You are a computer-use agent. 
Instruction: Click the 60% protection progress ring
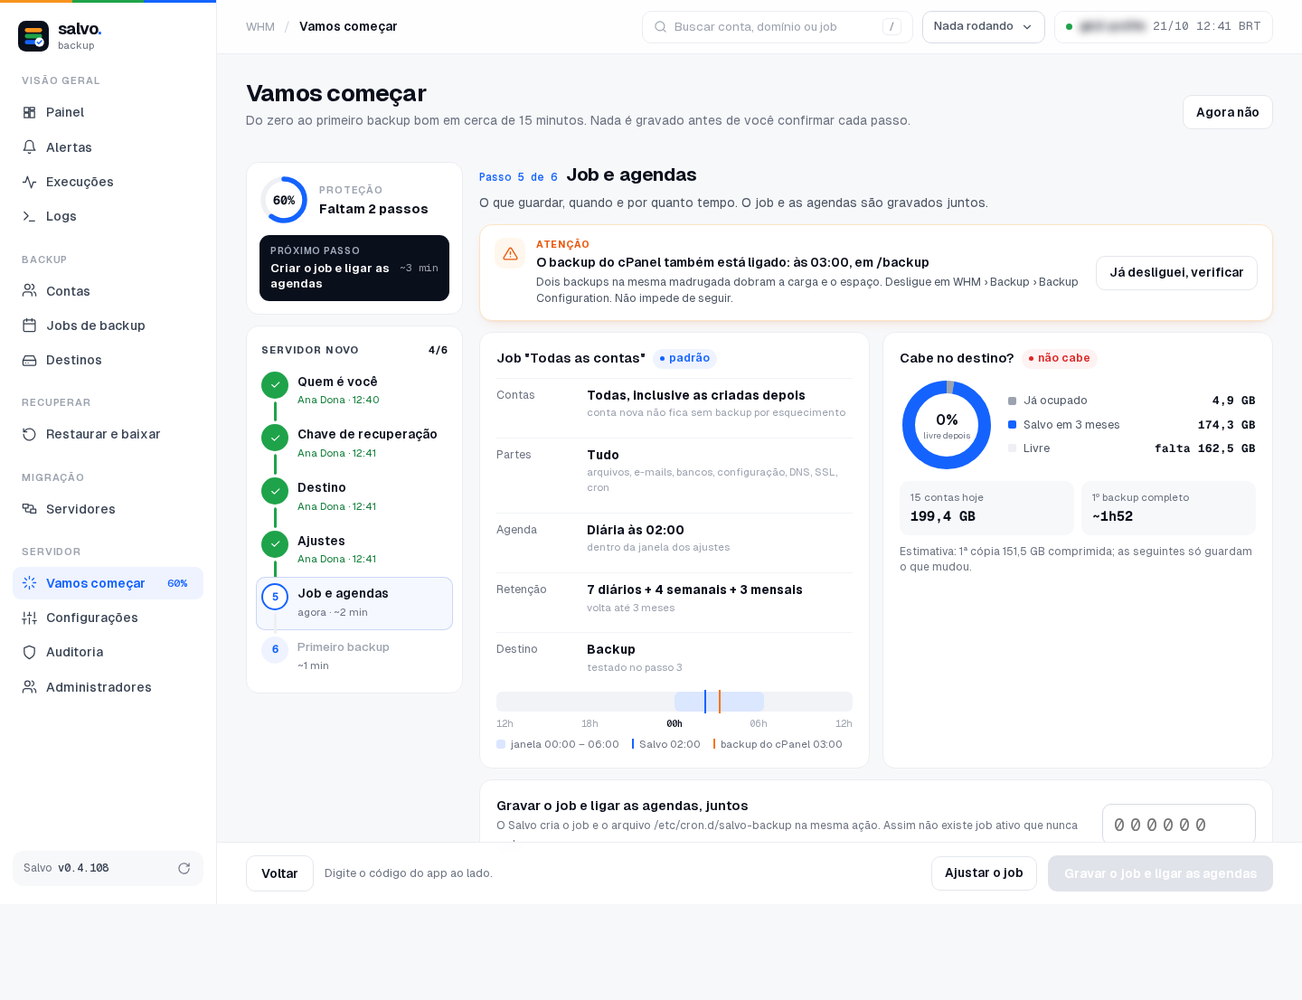point(284,200)
